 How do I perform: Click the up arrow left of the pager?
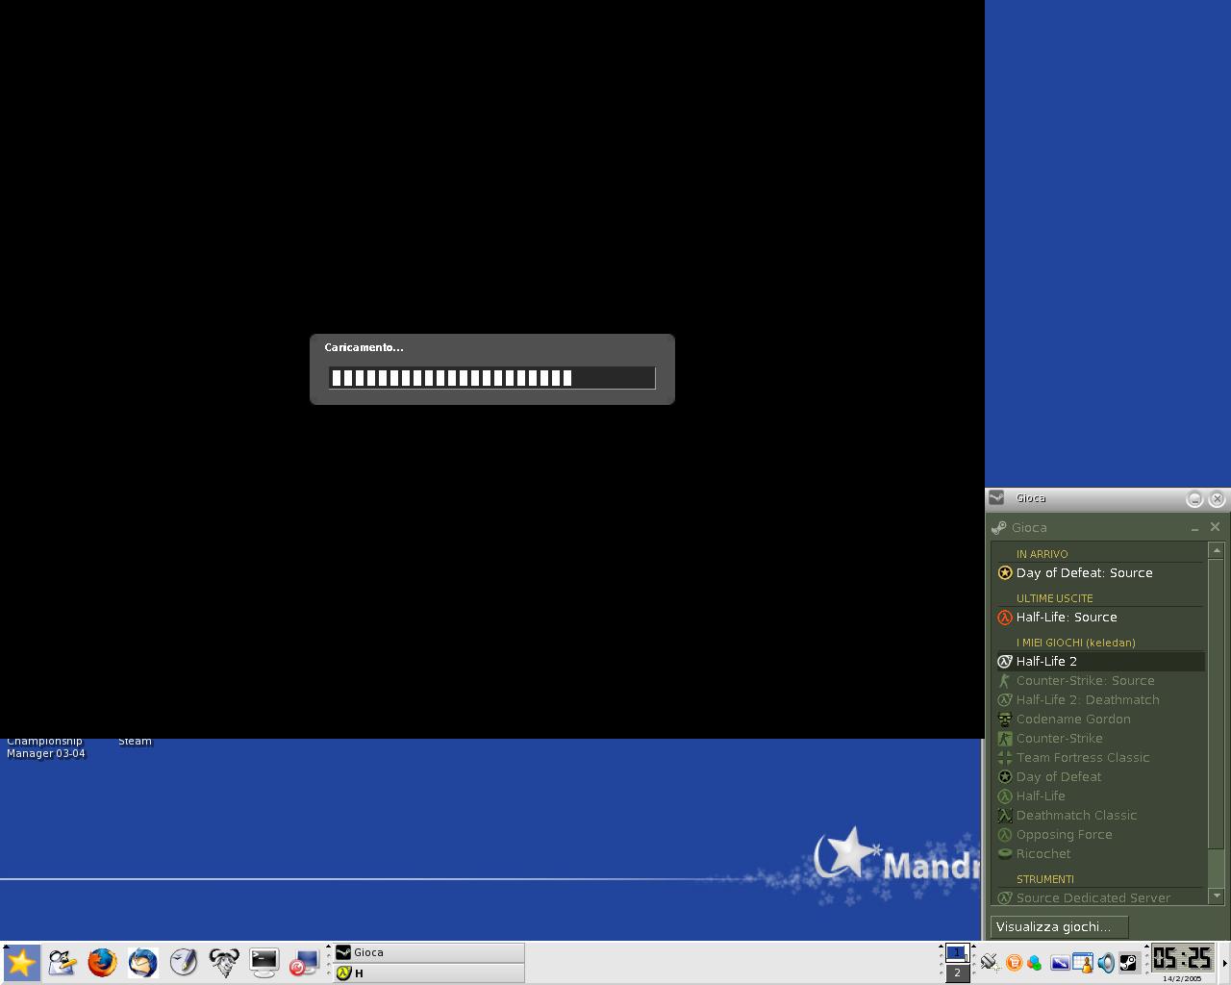pos(942,948)
